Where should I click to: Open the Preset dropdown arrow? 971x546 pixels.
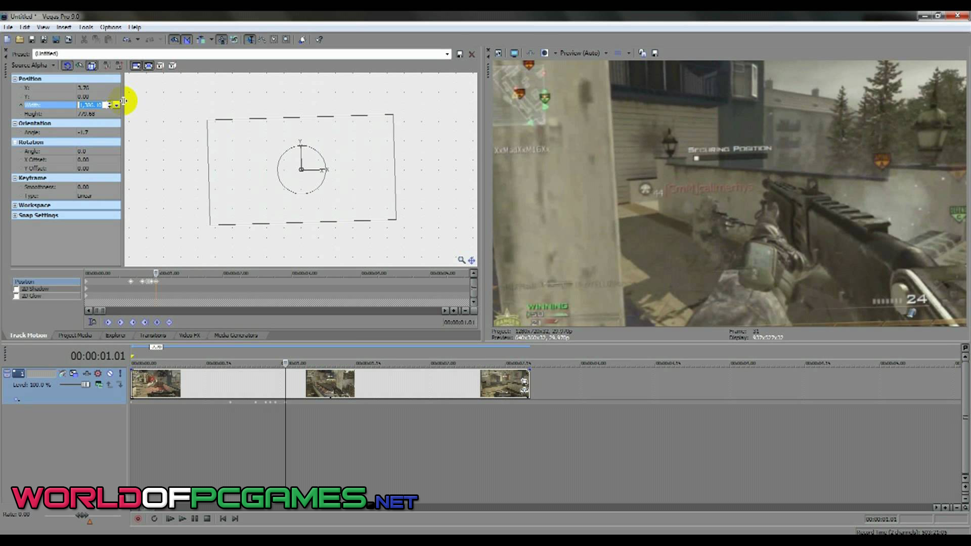447,54
